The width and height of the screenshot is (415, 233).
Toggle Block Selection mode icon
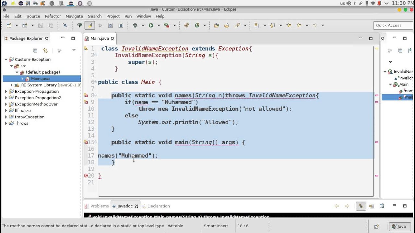[110, 25]
